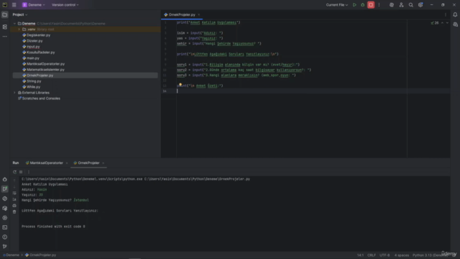Open the Problems tool window
The width and height of the screenshot is (460, 259).
[x=5, y=237]
